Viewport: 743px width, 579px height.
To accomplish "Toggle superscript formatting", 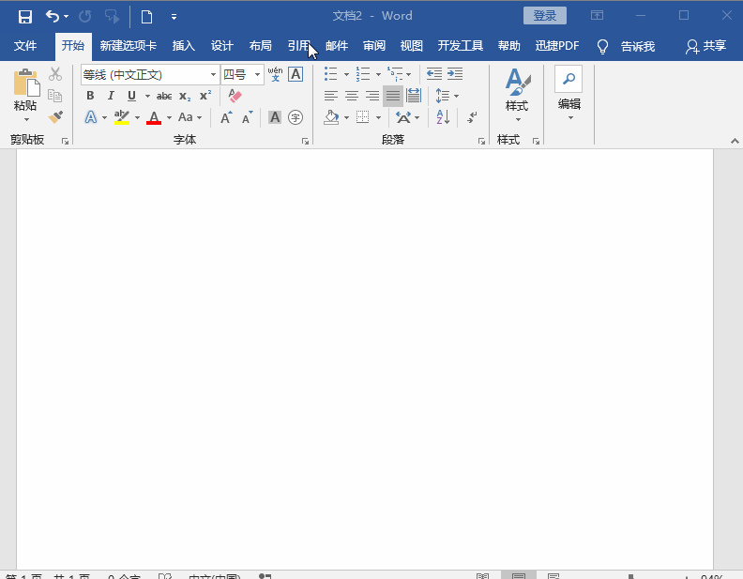I will click(x=205, y=95).
